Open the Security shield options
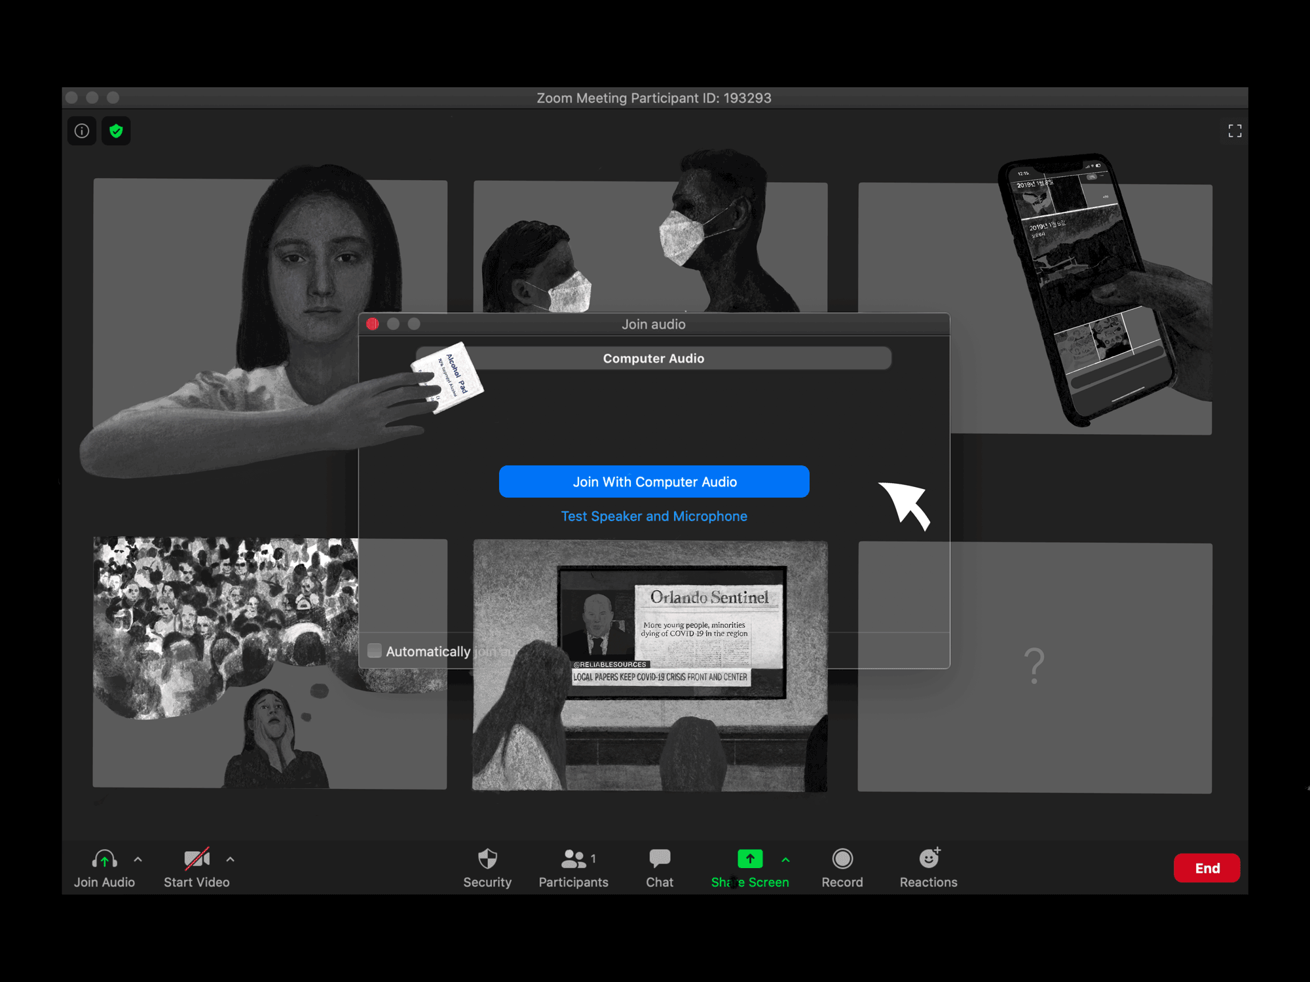Screen dimensions: 1310x982 (x=487, y=859)
